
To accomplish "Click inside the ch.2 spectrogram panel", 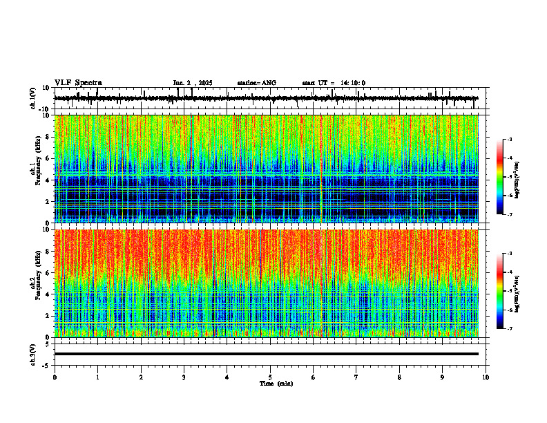I will coord(266,283).
